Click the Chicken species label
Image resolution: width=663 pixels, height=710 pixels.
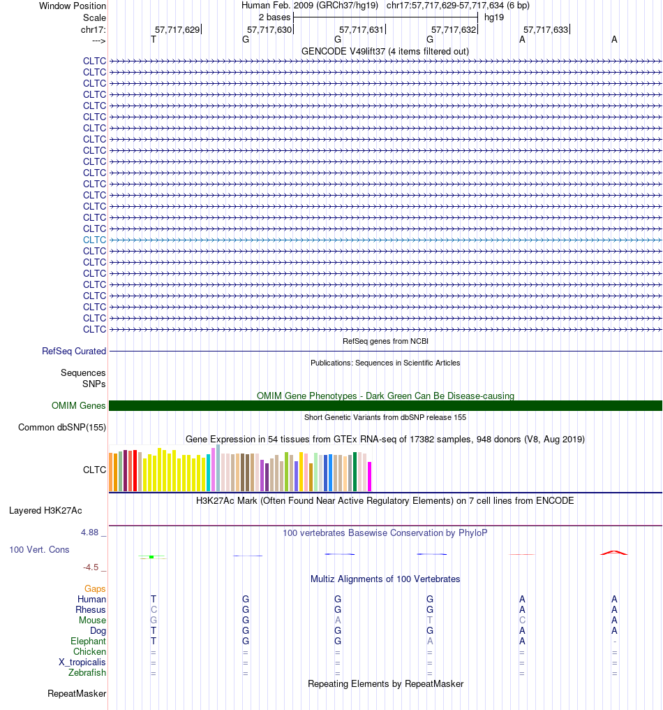(89, 651)
